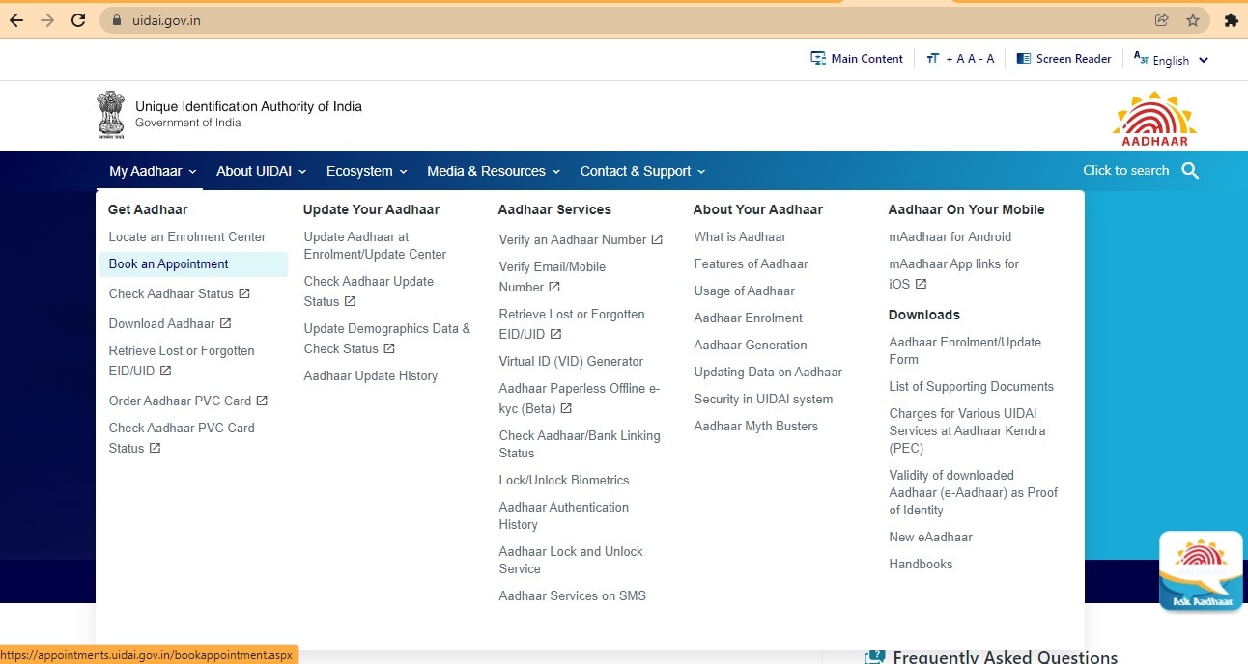Expand the Ecosystem menu
This screenshot has height=664, width=1248.
point(366,171)
